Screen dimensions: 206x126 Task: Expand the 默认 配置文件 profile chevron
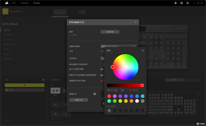tap(46, 11)
